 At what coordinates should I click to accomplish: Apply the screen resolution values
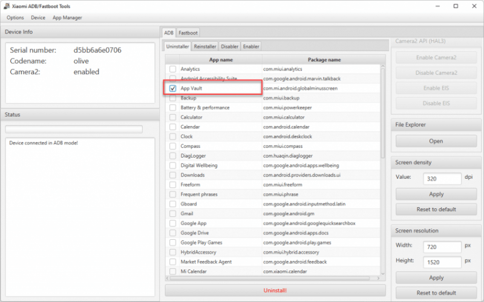(436, 278)
